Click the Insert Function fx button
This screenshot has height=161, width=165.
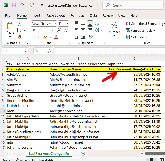pyautogui.click(x=49, y=51)
